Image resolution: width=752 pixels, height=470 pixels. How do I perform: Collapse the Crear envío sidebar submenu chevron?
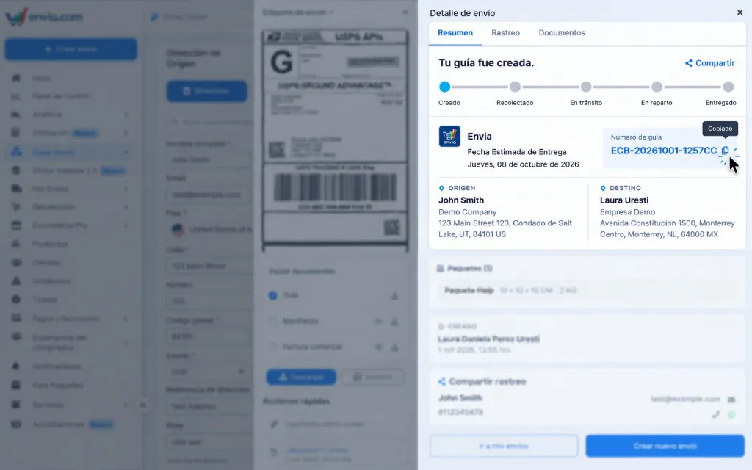pyautogui.click(x=126, y=152)
